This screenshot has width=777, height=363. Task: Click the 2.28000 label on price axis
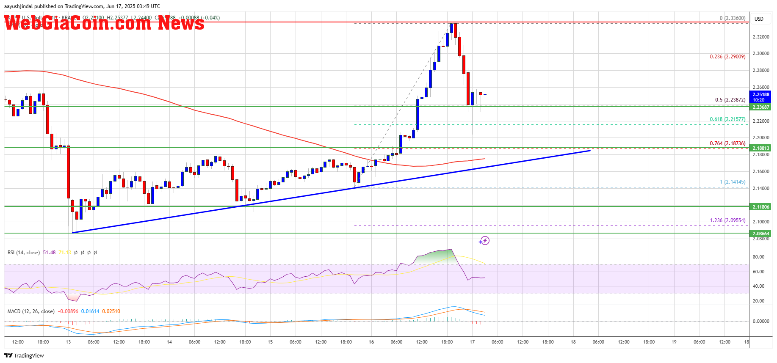click(x=760, y=71)
